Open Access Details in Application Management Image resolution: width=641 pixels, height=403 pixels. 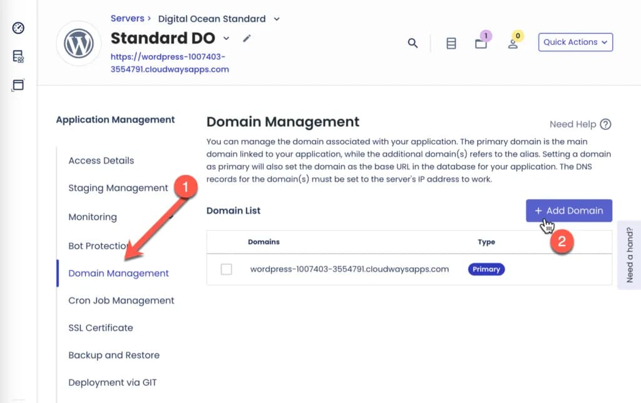tap(101, 161)
